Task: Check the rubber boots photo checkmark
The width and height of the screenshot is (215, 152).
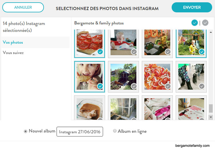Action: coord(202,86)
